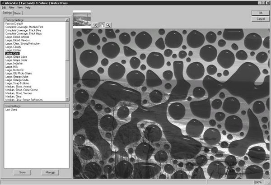This screenshot has height=185, width=271.
Task: Click the settings list scroll-up arrow
Action: tap(67, 20)
